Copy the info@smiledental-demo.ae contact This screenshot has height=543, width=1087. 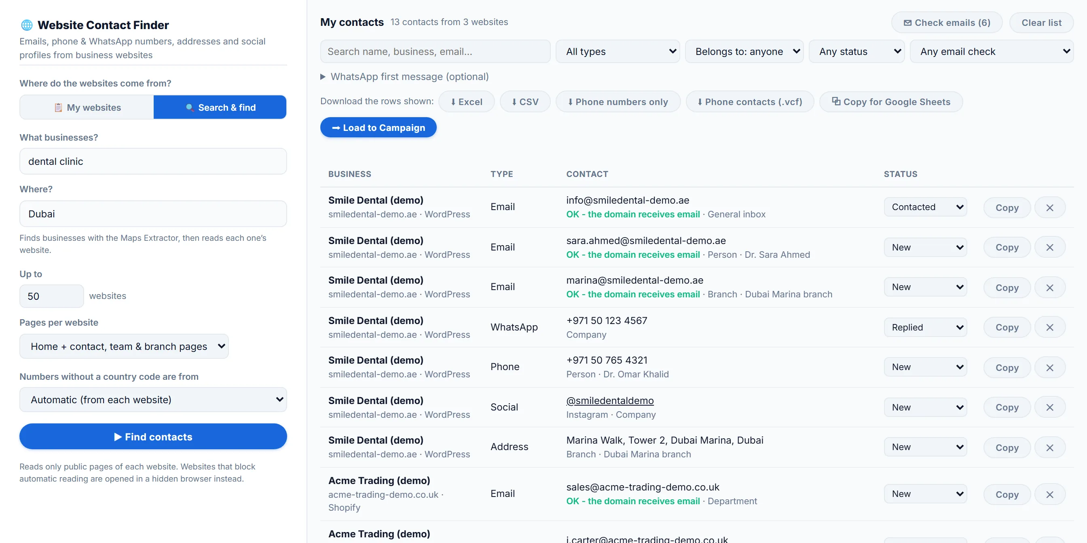click(x=1007, y=207)
